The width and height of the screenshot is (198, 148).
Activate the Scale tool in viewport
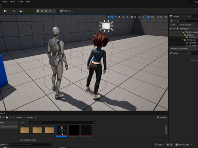(x=119, y=17)
